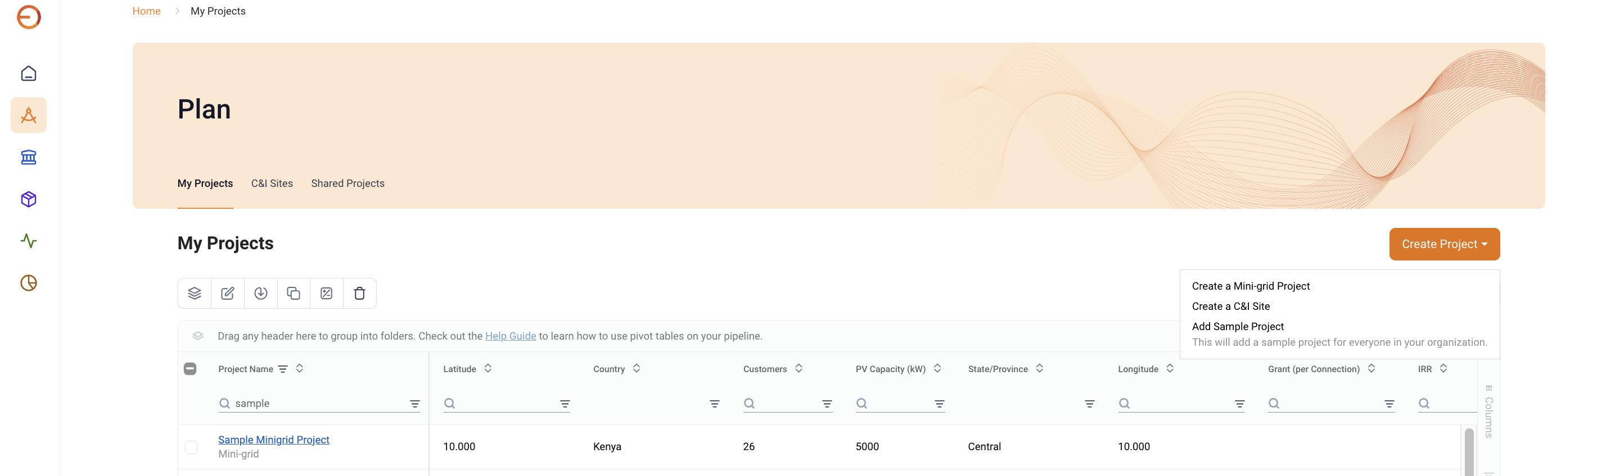Screen dimensions: 1615x476
Task: Switch to My Projects tab
Action: [205, 183]
